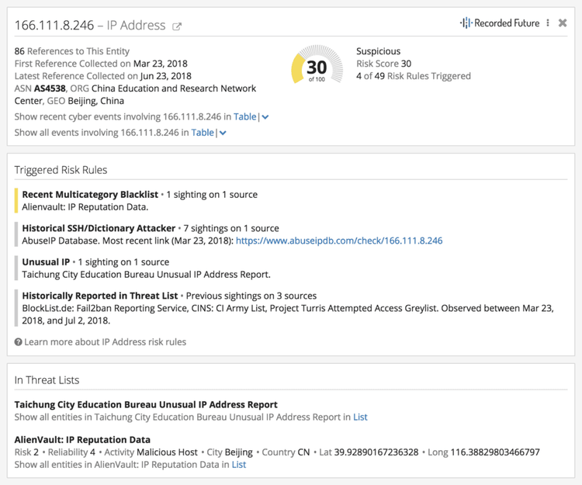Click the yellow severity bar beside Recent Multicategory Blacklist
Screen dimensions: 582x485
point(16,200)
